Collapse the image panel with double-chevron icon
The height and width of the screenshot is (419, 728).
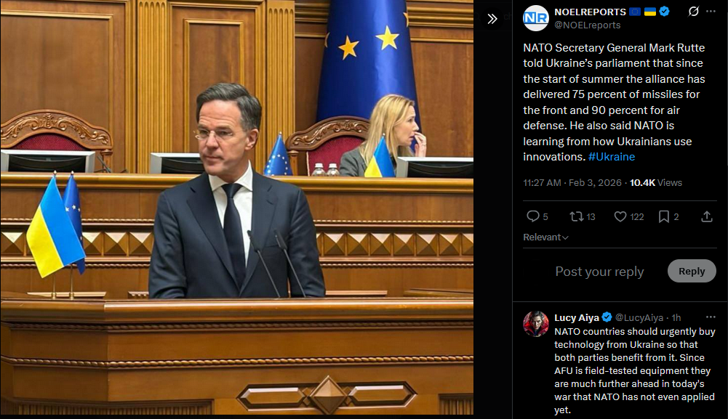492,19
